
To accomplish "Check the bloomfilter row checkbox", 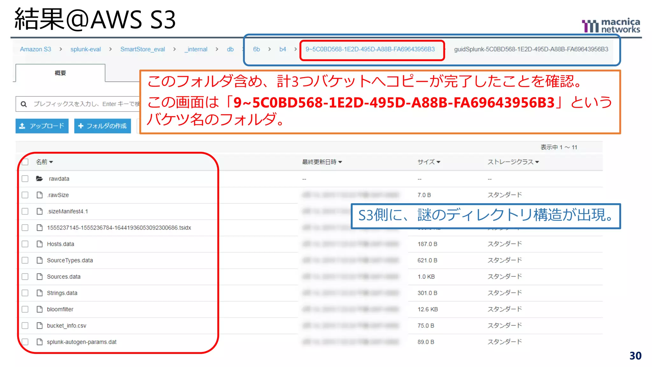I will 25,309.
